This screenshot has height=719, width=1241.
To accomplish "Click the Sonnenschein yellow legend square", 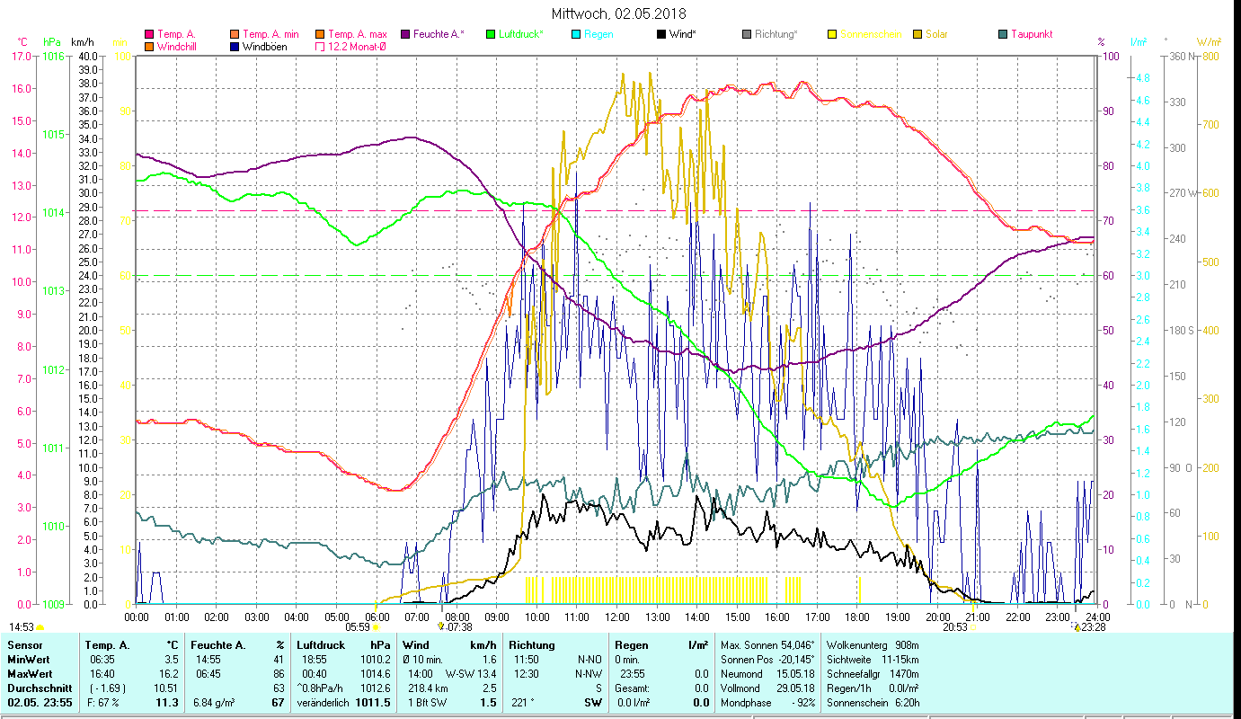I will tap(831, 35).
